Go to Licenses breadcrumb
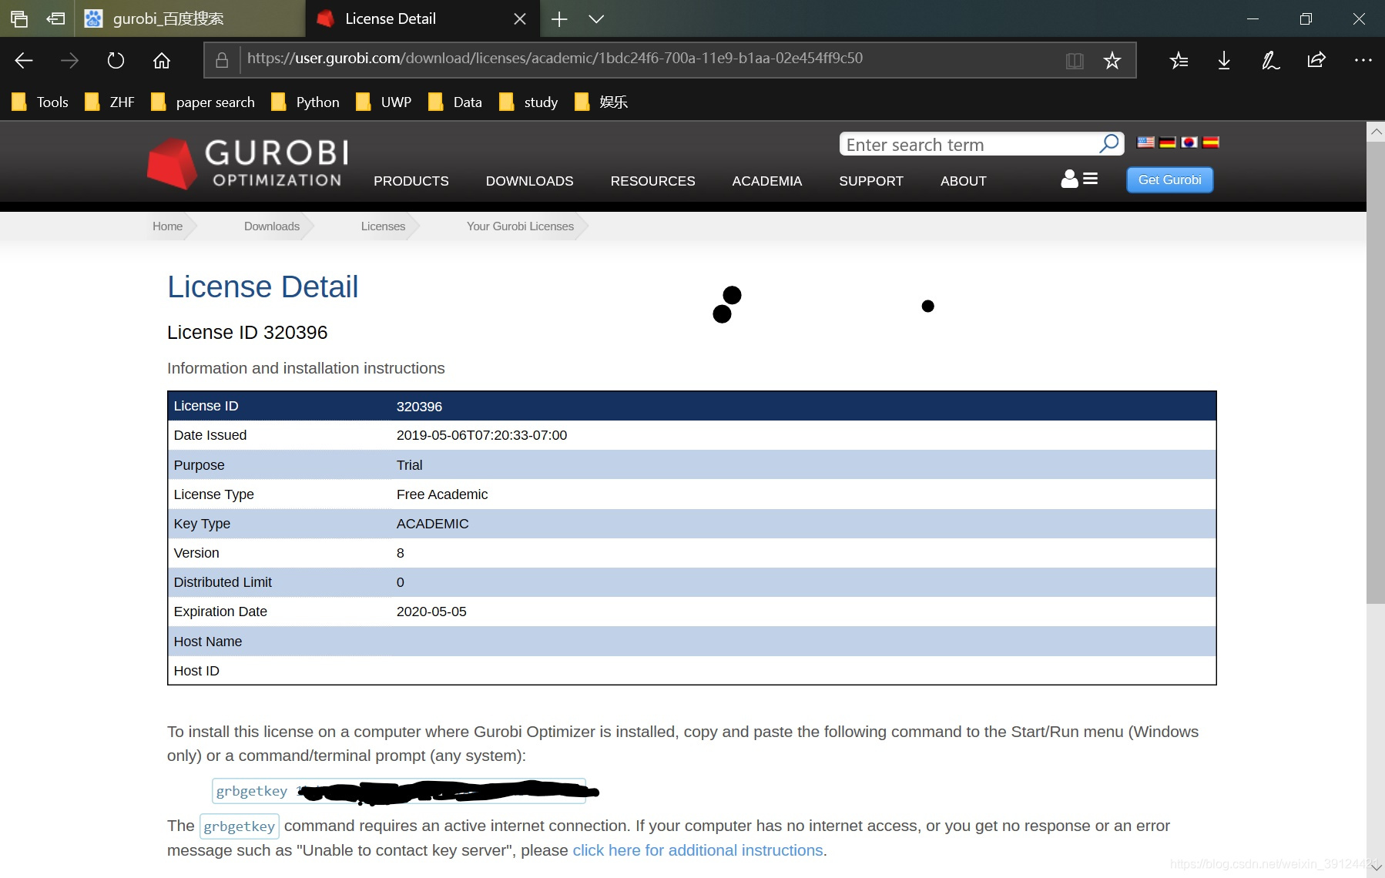 [x=383, y=226]
